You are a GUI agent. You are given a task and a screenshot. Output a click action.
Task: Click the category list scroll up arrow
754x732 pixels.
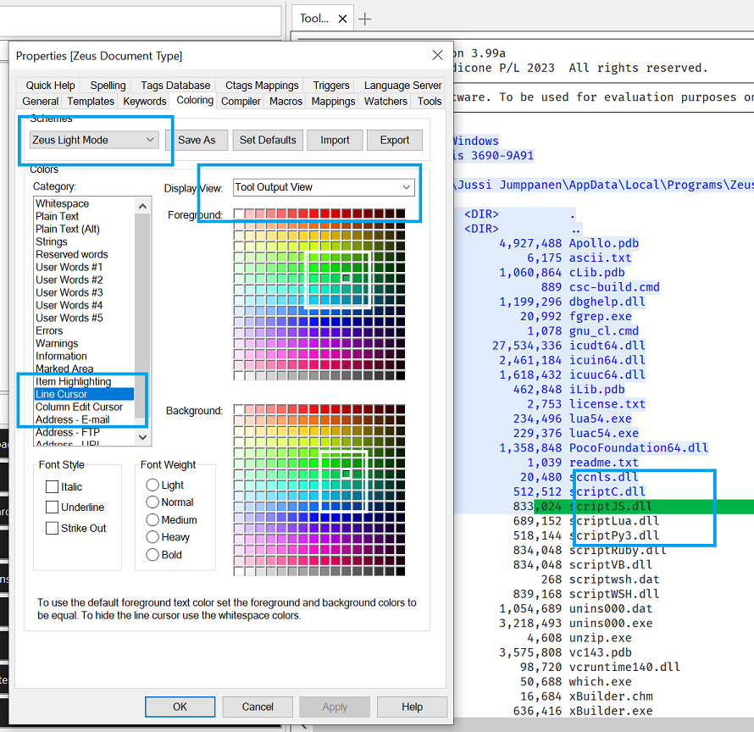click(142, 207)
